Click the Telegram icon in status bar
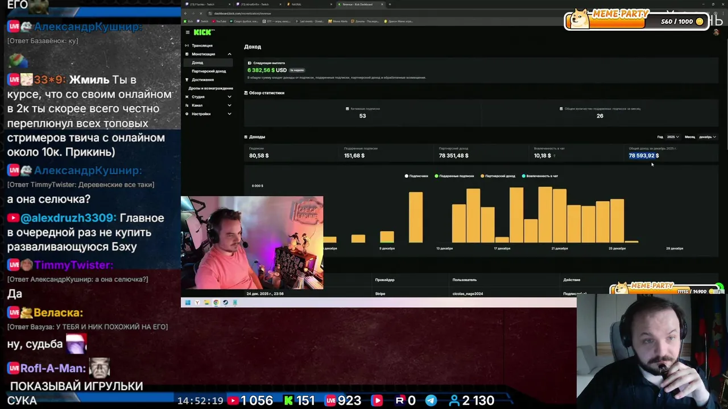The width and height of the screenshot is (728, 409). 431,400
